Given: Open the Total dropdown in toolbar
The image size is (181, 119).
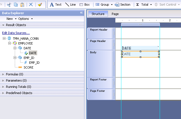Looking at the screenshot, I should 151,5.
